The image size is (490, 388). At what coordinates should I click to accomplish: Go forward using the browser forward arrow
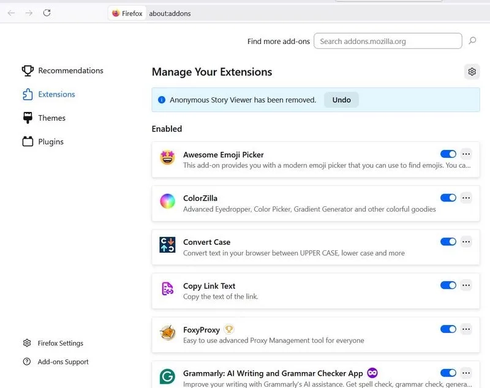29,13
